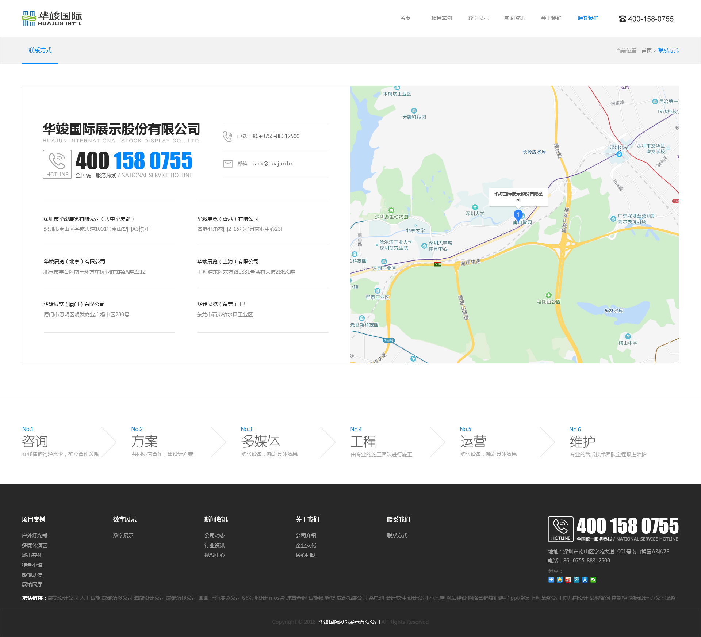Image resolution: width=701 pixels, height=637 pixels.
Task: Click the email Jack@huajun.hk text
Action: (x=273, y=164)
